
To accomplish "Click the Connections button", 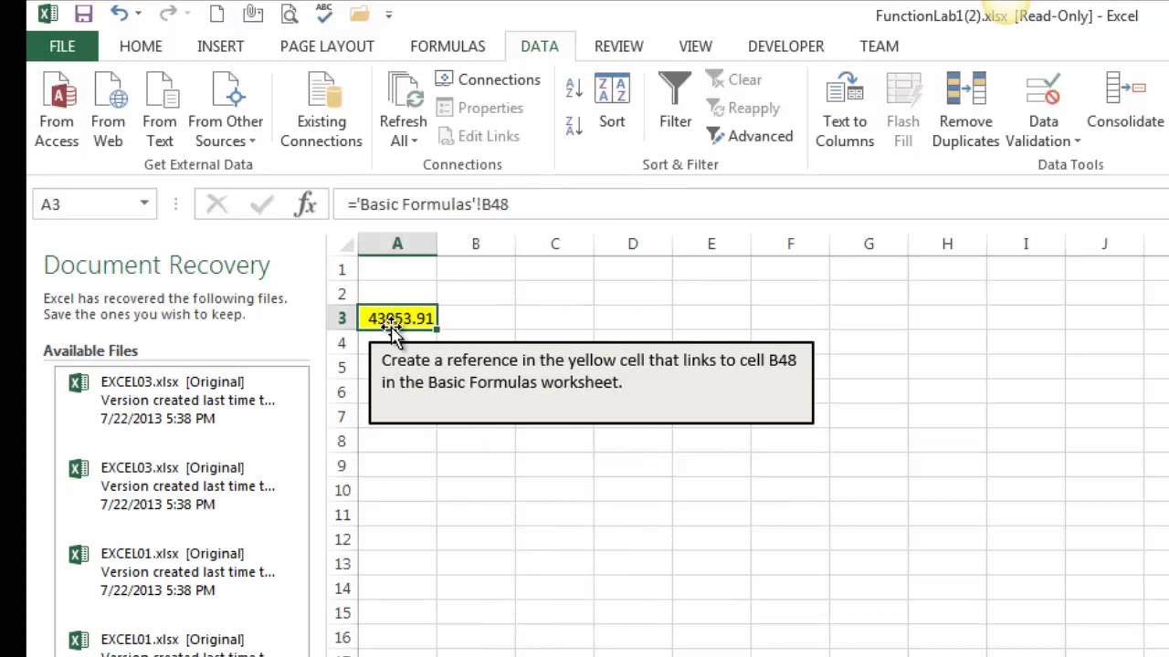I will [489, 79].
